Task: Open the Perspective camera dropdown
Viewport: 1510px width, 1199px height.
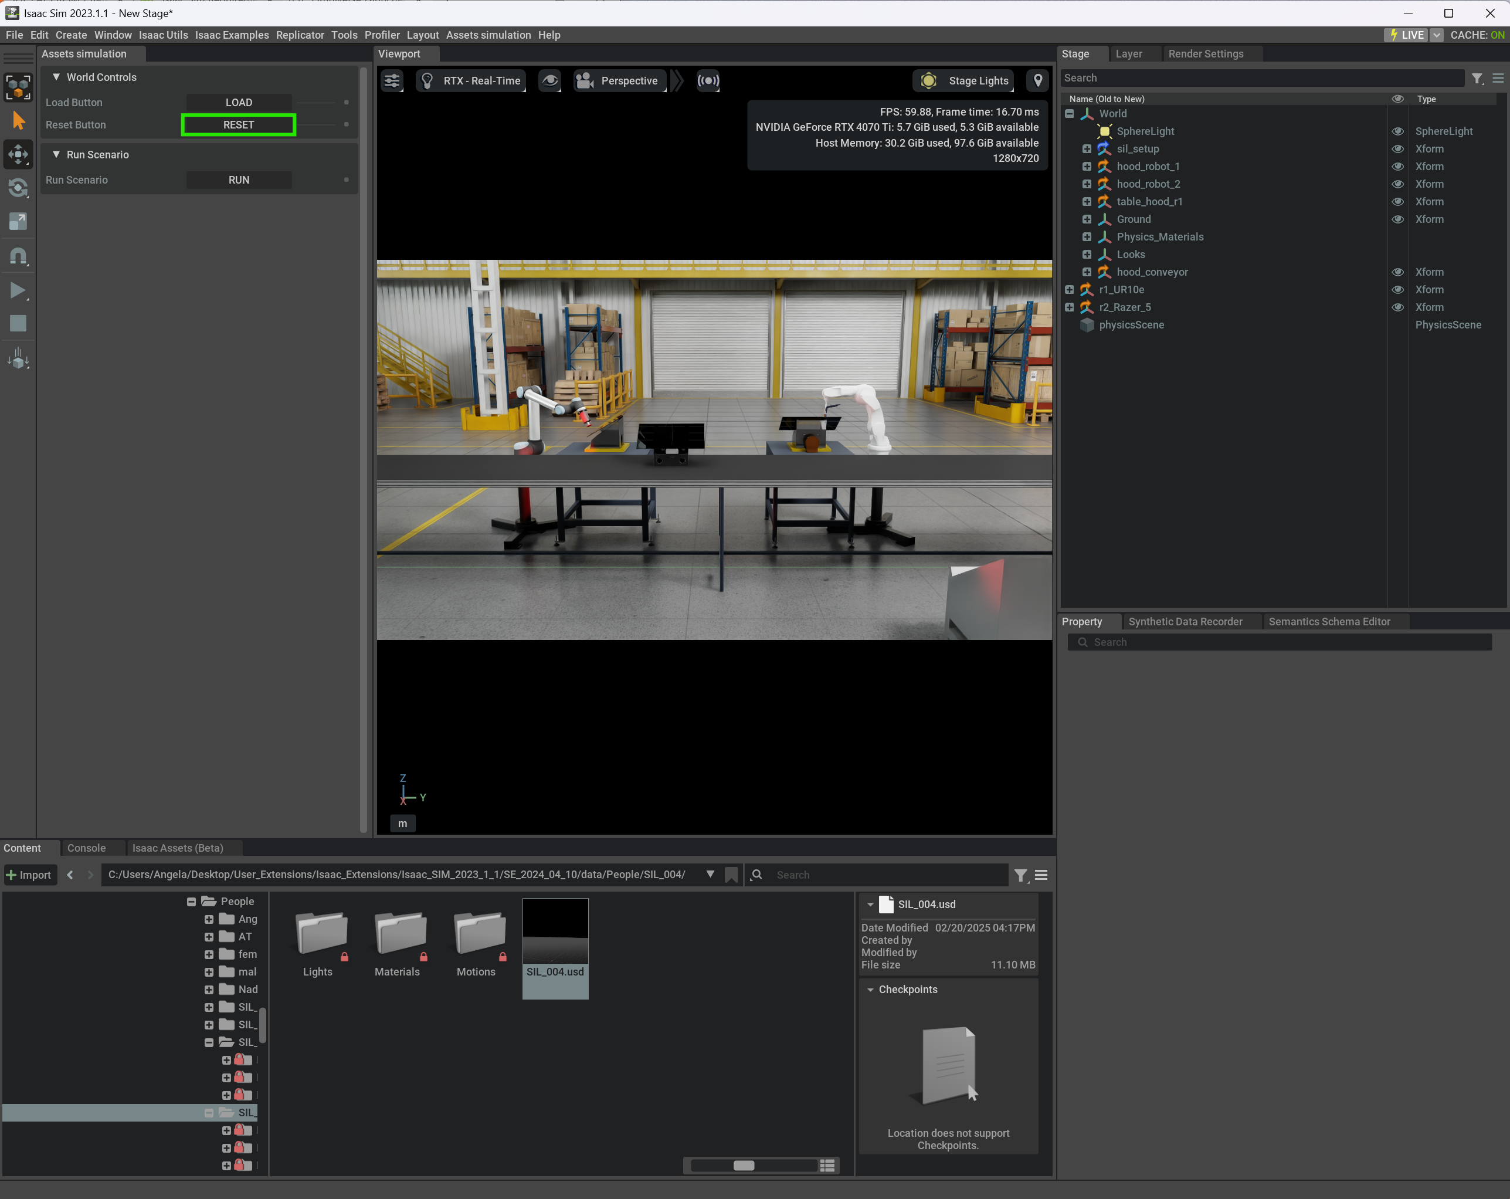Action: pos(619,80)
